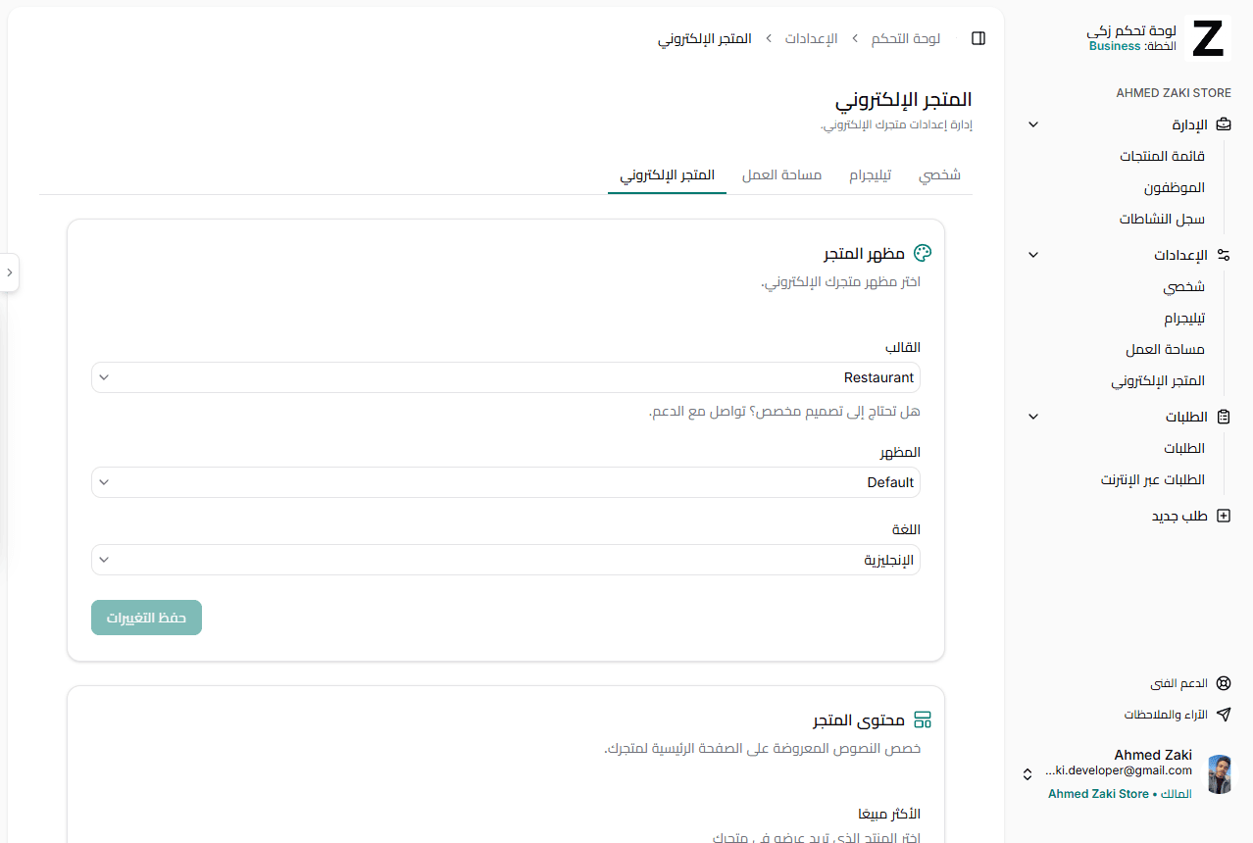Toggle the sidebar panel icon beside breadcrumbs
The image size is (1253, 843).
point(977,38)
